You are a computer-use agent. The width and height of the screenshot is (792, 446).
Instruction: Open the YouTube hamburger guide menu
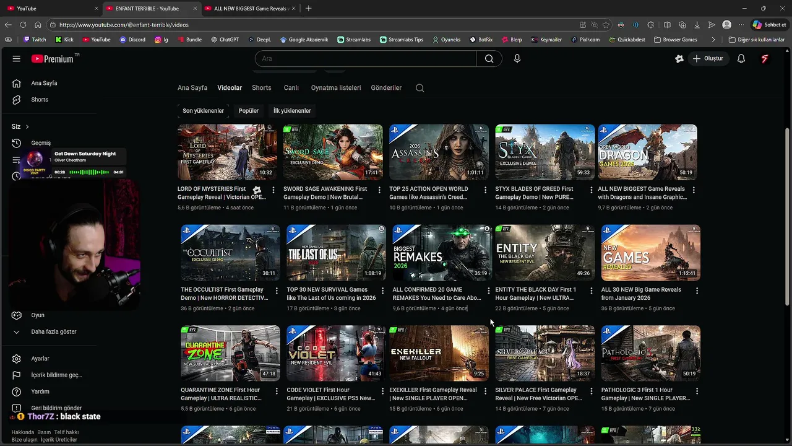click(x=17, y=59)
